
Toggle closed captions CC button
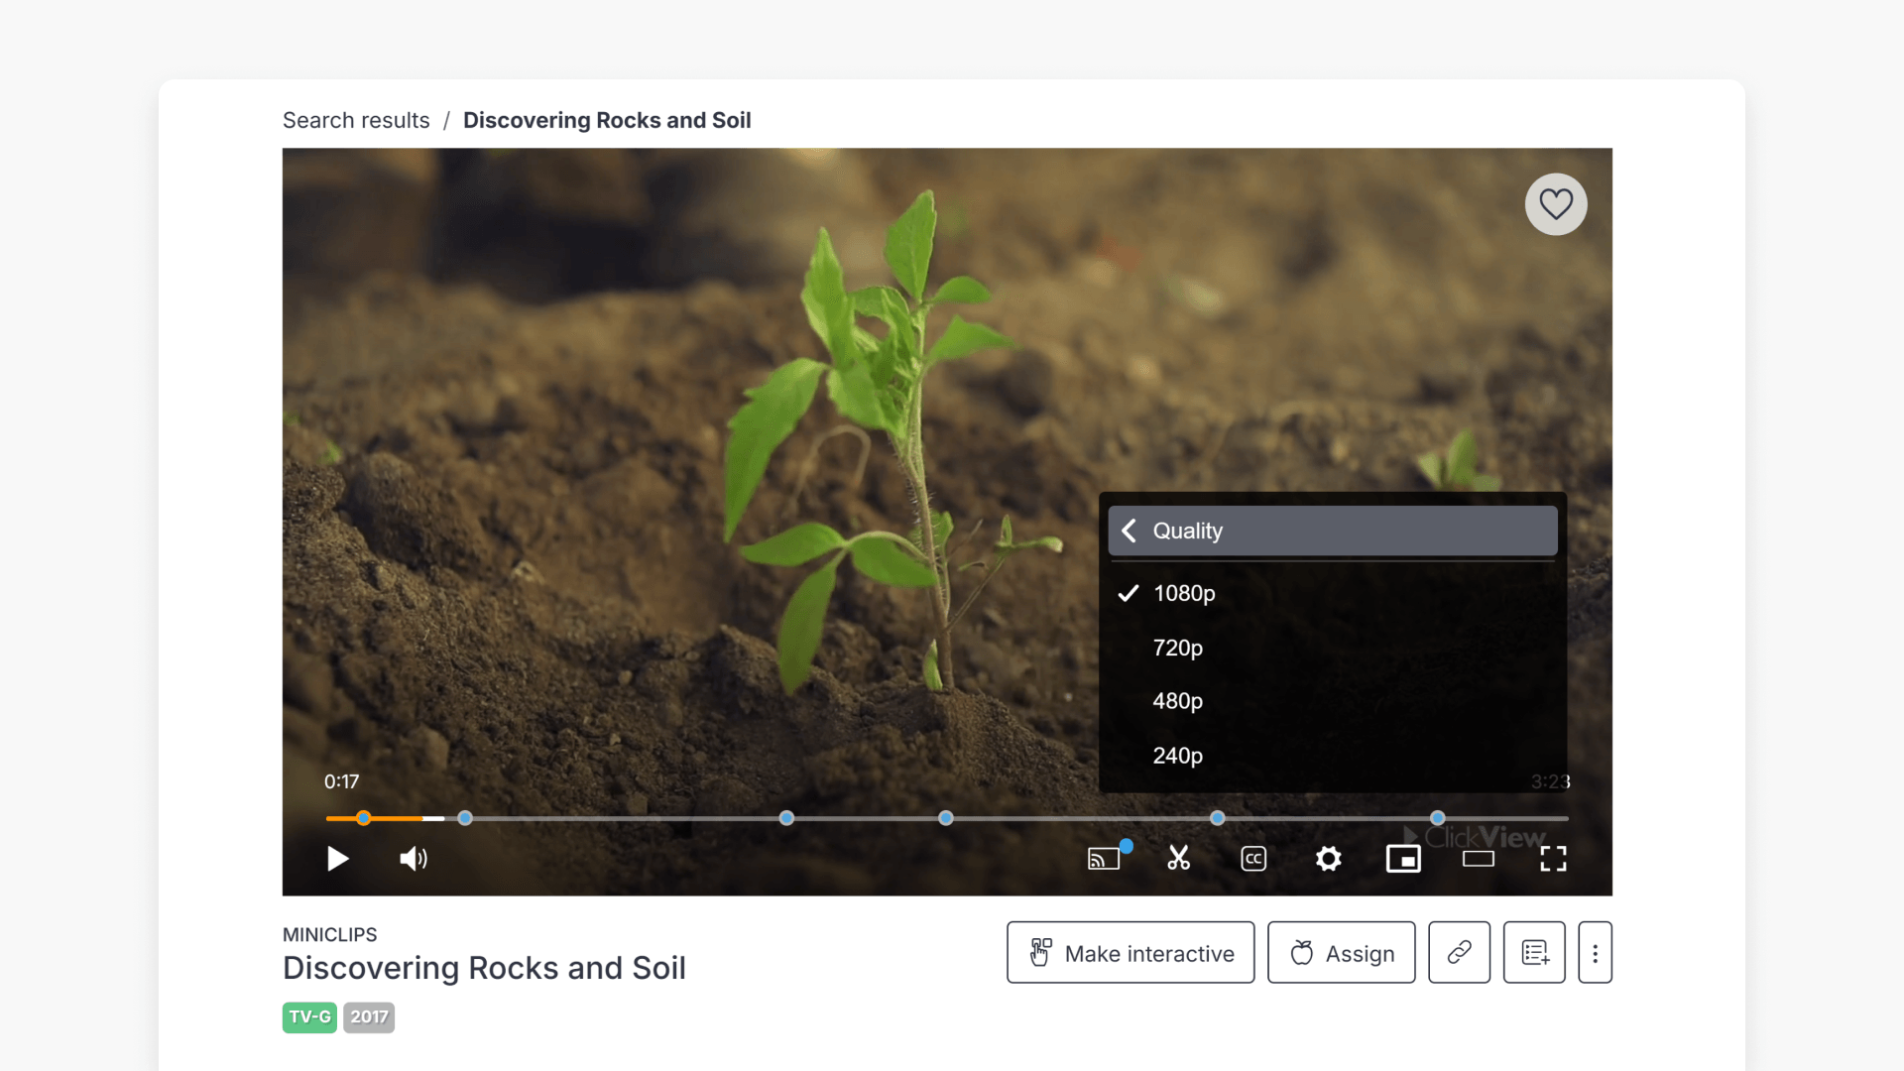click(x=1253, y=859)
